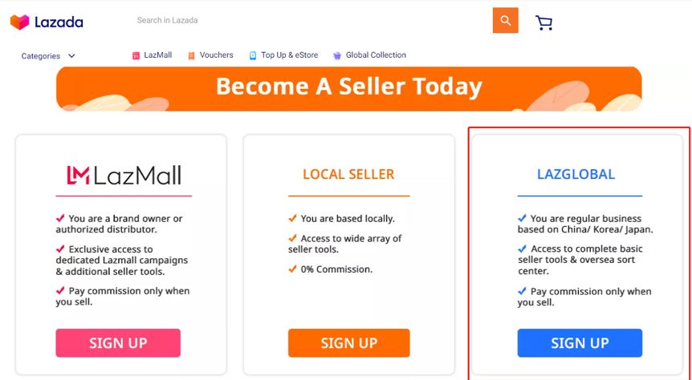Expand the Categories dropdown chevron
This screenshot has height=380, width=692.
click(71, 56)
